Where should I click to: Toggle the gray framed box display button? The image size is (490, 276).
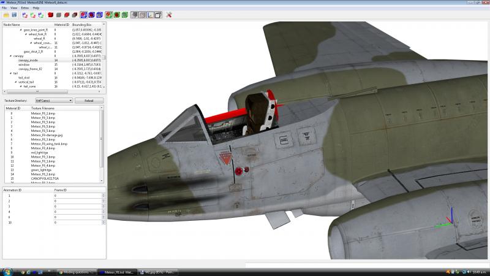(134, 15)
